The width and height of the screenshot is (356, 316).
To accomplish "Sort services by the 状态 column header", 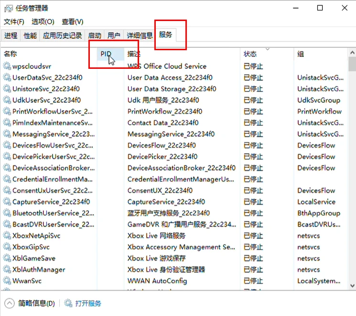I will coord(267,54).
